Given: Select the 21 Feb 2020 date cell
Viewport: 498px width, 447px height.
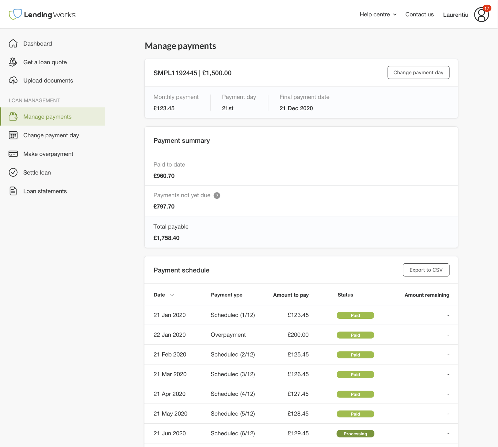Looking at the screenshot, I should pyautogui.click(x=170, y=354).
